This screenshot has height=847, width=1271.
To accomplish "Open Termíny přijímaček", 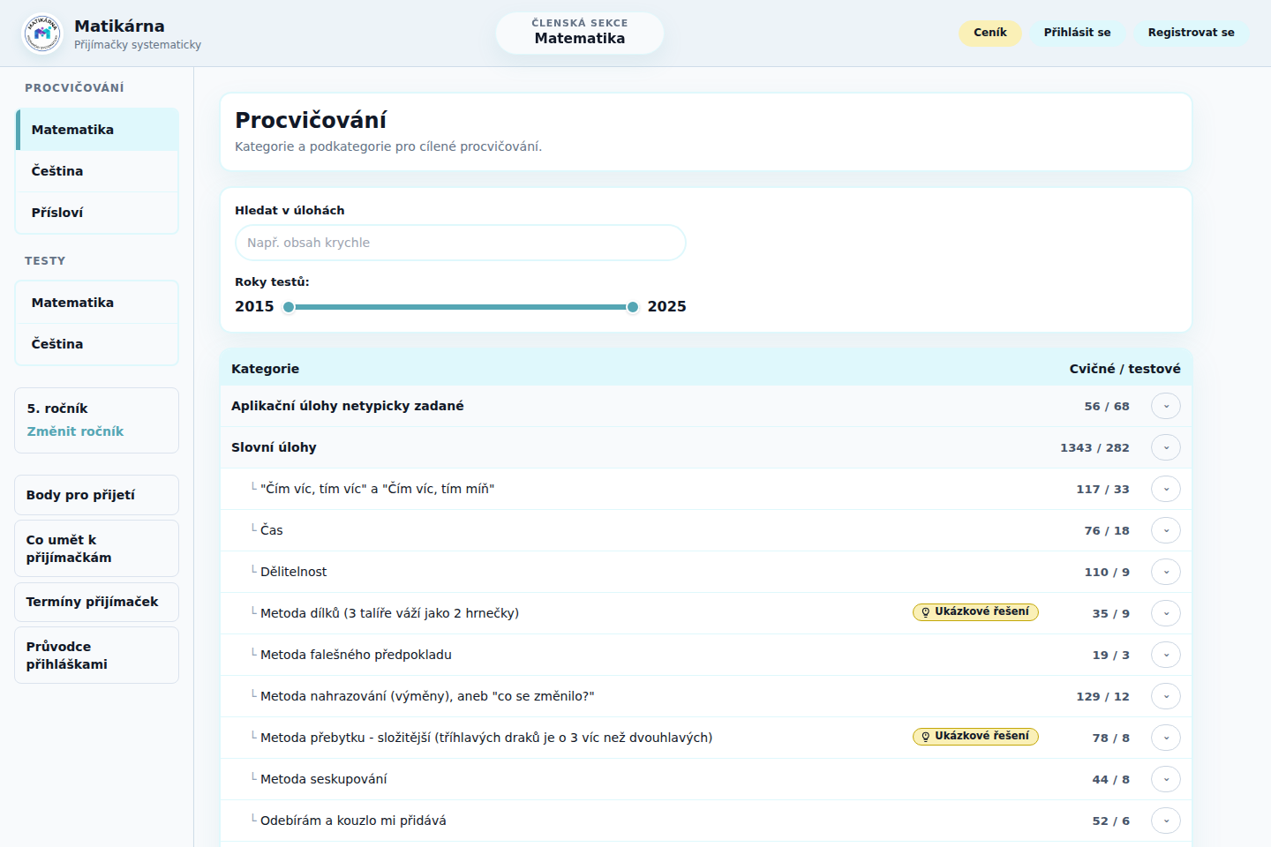I will click(x=97, y=602).
